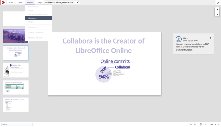Image resolution: width=221 pixels, height=127 pixels.
Task: Focus the Search field
Action: point(17,124)
